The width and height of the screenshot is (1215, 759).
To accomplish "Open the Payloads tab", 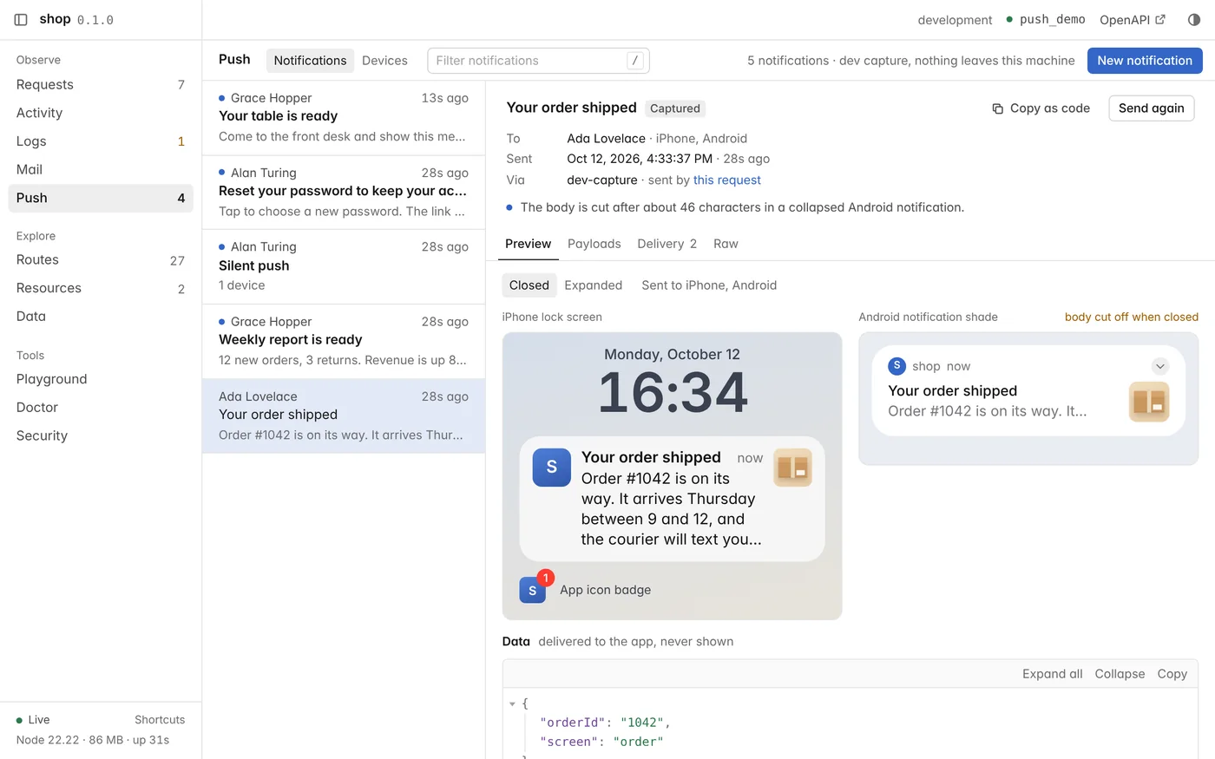I will coord(594,244).
